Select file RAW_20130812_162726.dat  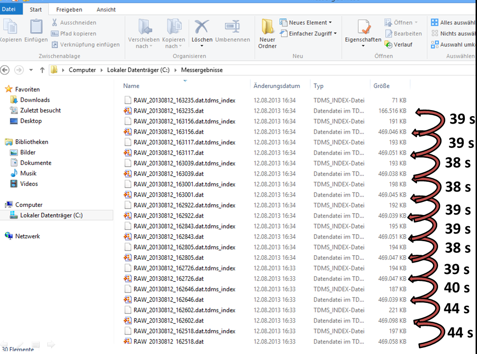(169, 279)
